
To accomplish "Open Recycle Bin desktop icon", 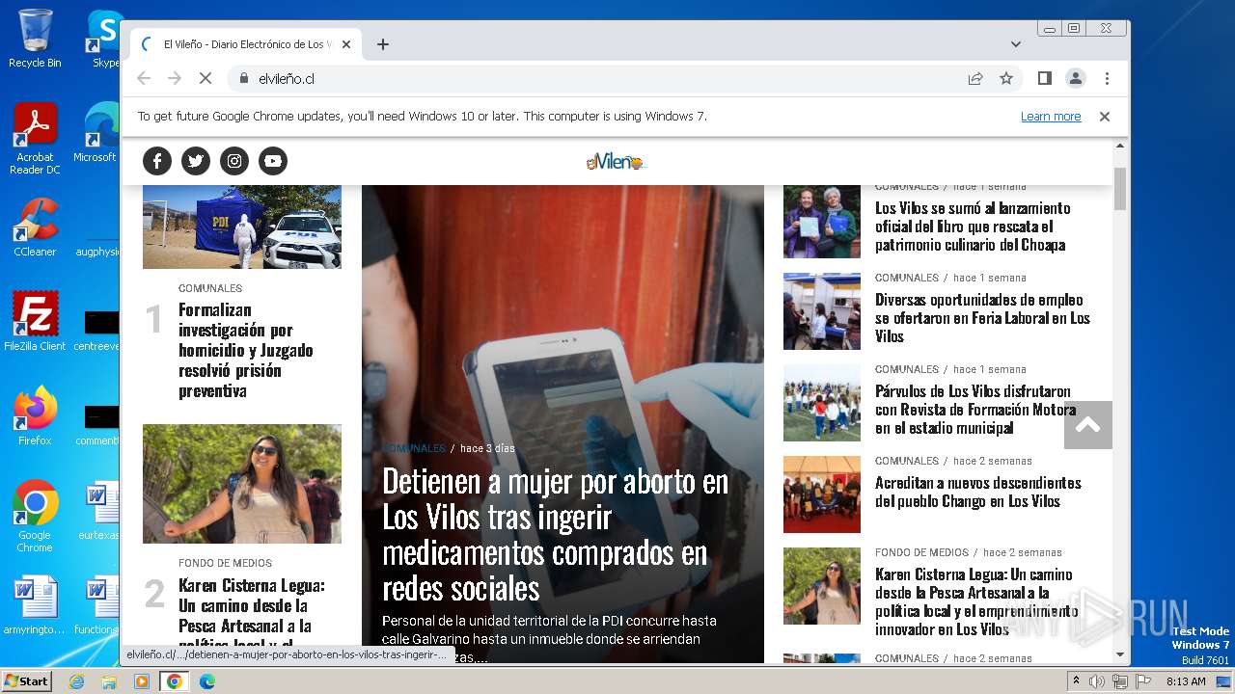I will [x=35, y=39].
